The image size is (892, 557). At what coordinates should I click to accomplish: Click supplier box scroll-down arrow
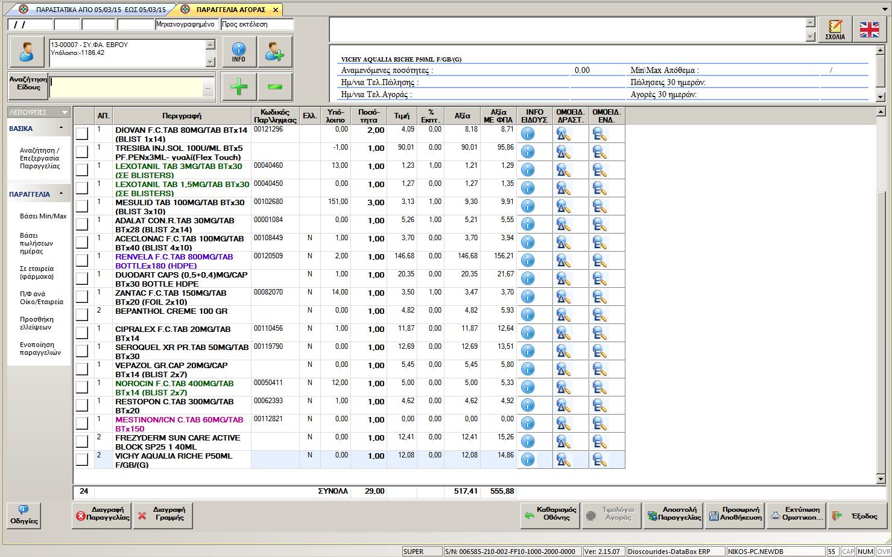click(210, 62)
